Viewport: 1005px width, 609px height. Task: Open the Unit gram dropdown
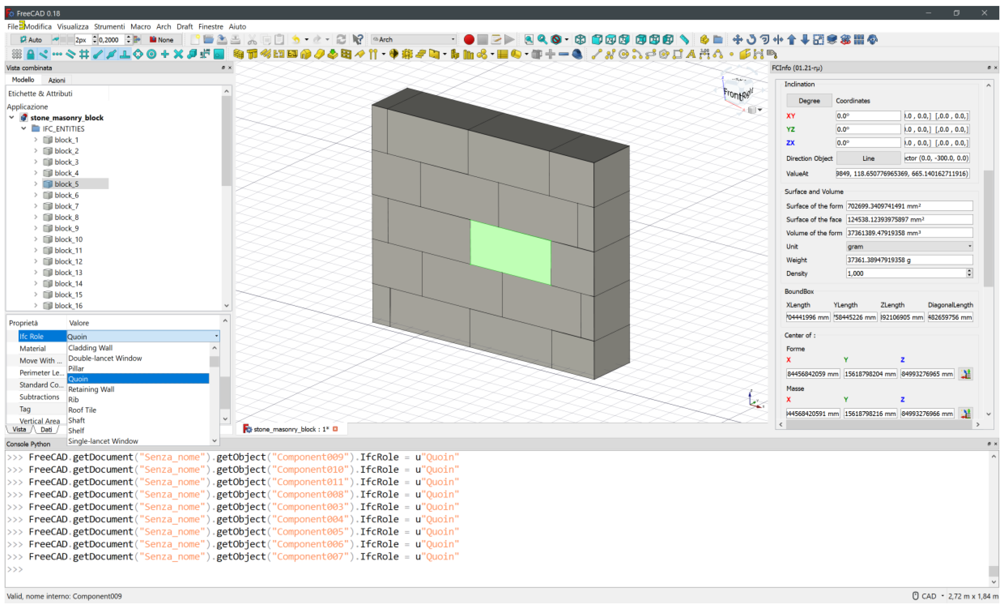pos(909,246)
